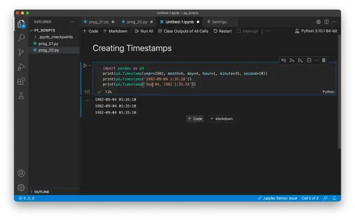Click the editor vertical scrollbar

click(x=339, y=91)
